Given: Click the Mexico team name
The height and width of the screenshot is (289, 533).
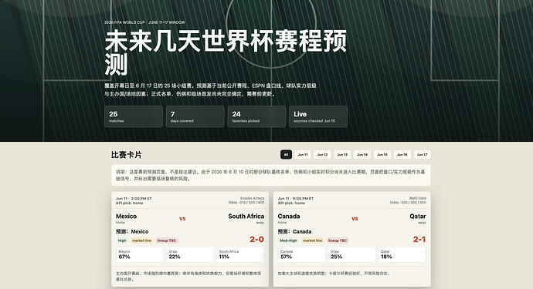Looking at the screenshot, I should pyautogui.click(x=126, y=216).
